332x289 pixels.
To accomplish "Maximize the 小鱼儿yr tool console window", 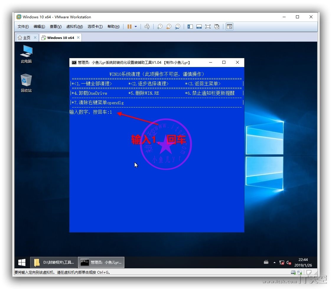I will pyautogui.click(x=224, y=62).
